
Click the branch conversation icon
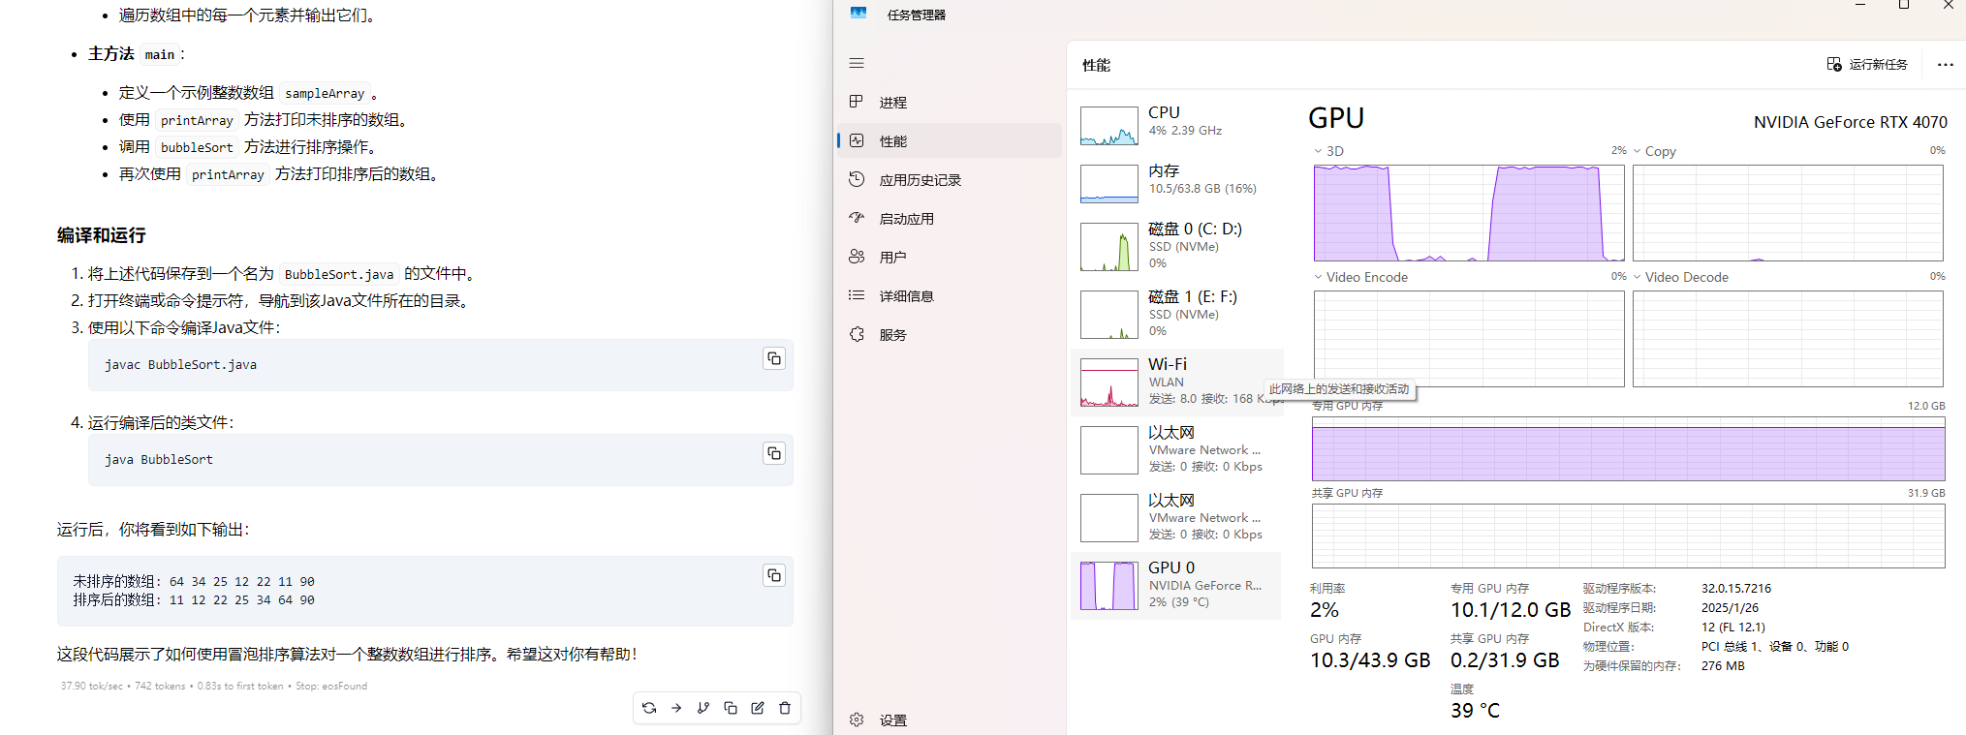703,708
